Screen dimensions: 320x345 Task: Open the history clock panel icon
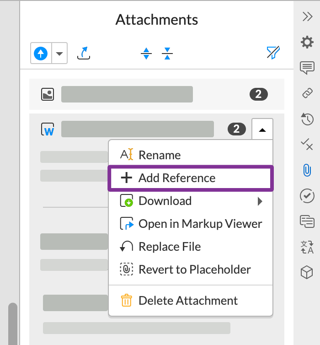(x=307, y=119)
